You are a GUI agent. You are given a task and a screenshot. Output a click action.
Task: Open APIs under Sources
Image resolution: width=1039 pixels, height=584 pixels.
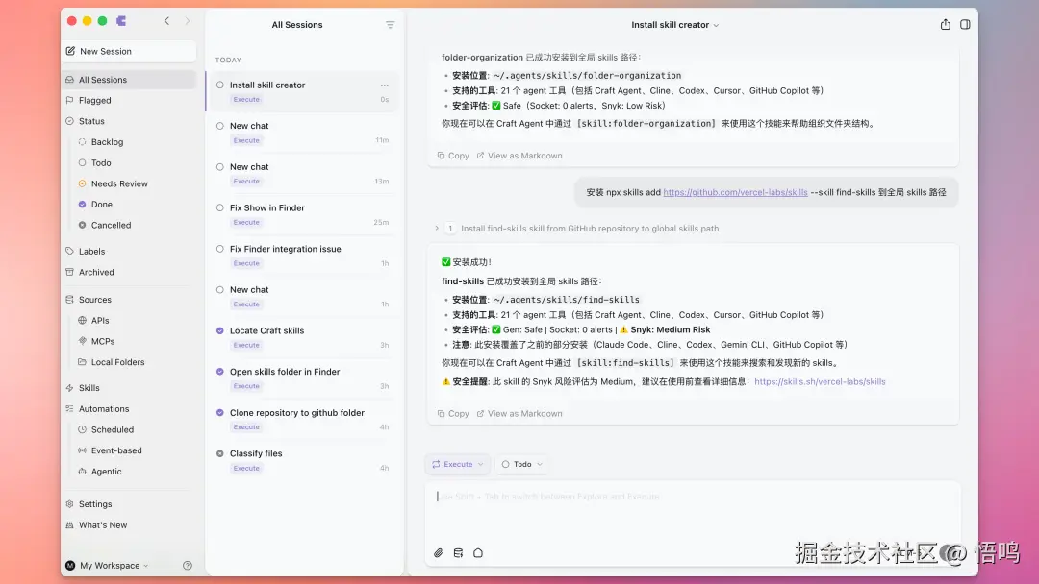click(100, 321)
